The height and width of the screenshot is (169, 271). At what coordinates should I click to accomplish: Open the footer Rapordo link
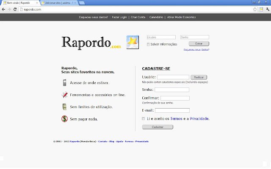(x=75, y=142)
